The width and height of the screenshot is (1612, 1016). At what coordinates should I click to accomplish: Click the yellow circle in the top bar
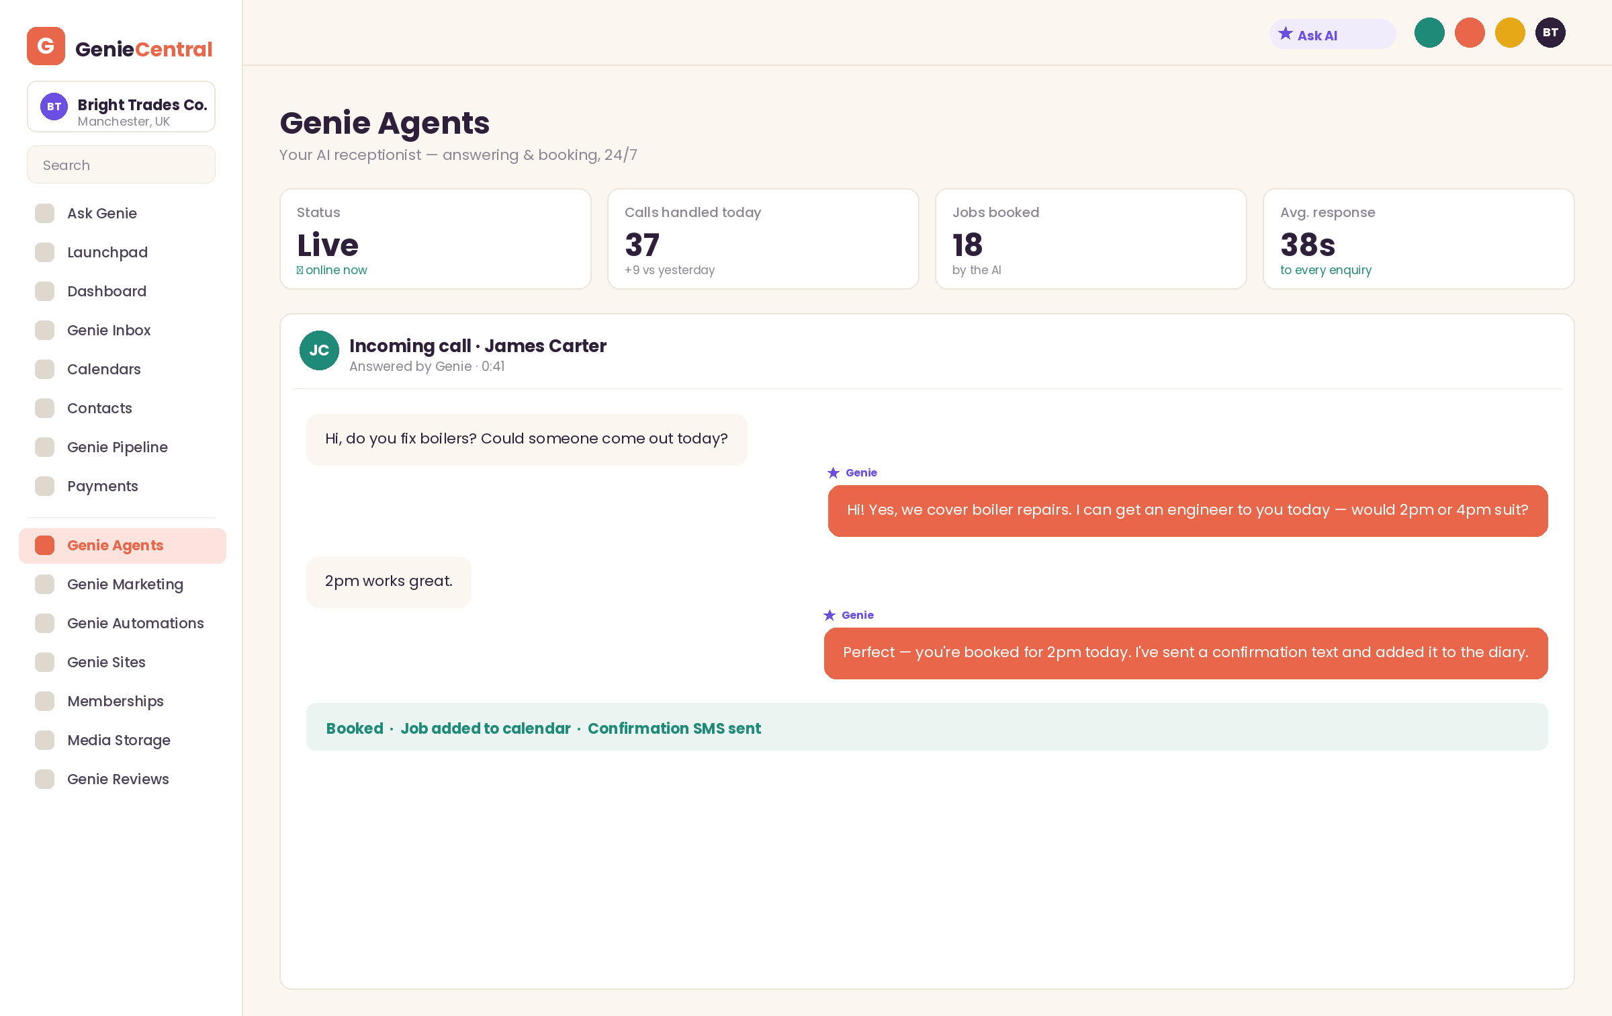(x=1510, y=32)
